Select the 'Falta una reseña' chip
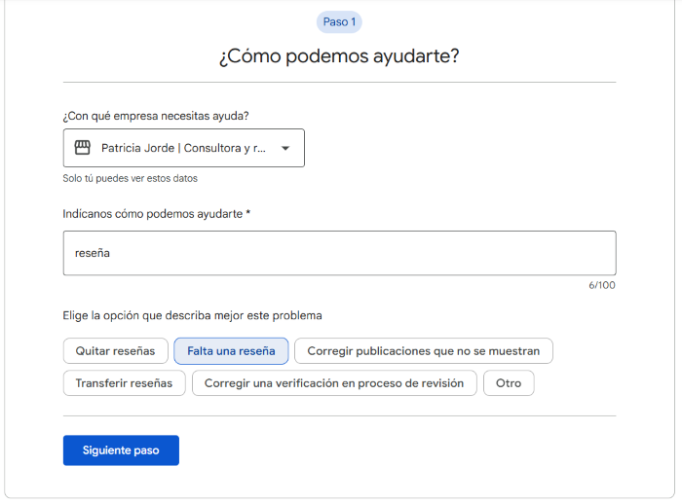682x503 pixels. pyautogui.click(x=231, y=351)
